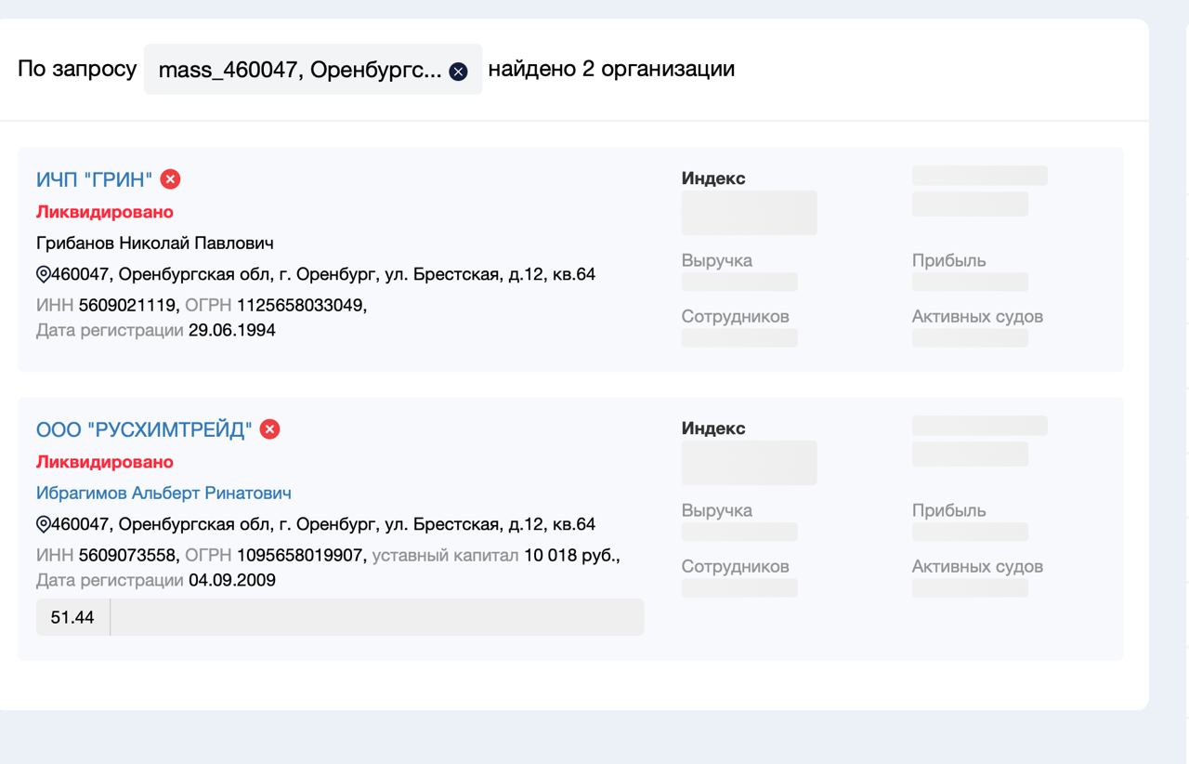Click the Сотрудников label in the ИЧП "ГРИН" card
Viewport: 1189px width, 764px height.
pos(736,316)
